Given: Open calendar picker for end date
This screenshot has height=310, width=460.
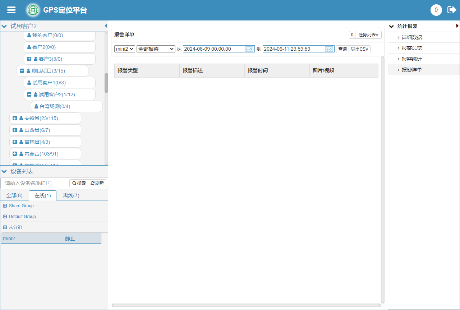Looking at the screenshot, I should 329,49.
